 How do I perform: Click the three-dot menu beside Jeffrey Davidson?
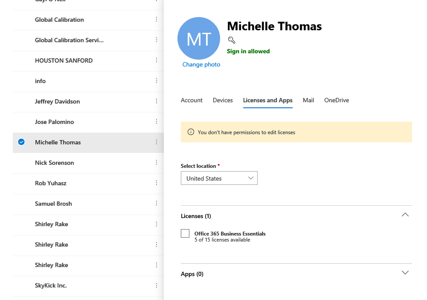(x=156, y=101)
